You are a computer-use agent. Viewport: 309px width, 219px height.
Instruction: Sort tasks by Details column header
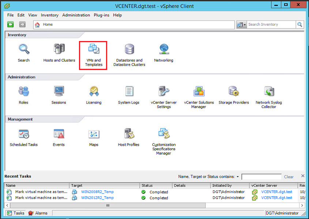[x=191, y=185]
